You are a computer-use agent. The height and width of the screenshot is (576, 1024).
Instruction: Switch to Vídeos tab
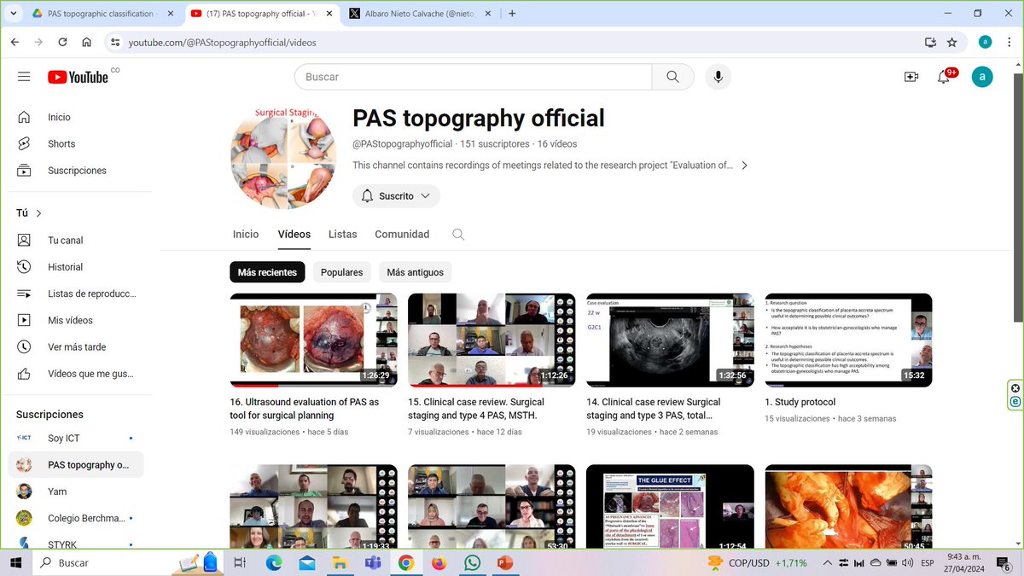tap(294, 235)
